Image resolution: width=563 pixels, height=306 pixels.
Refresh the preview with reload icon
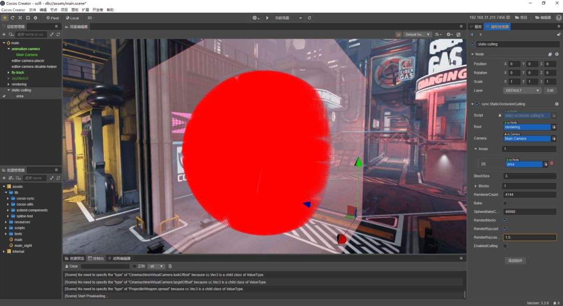pyautogui.click(x=309, y=18)
